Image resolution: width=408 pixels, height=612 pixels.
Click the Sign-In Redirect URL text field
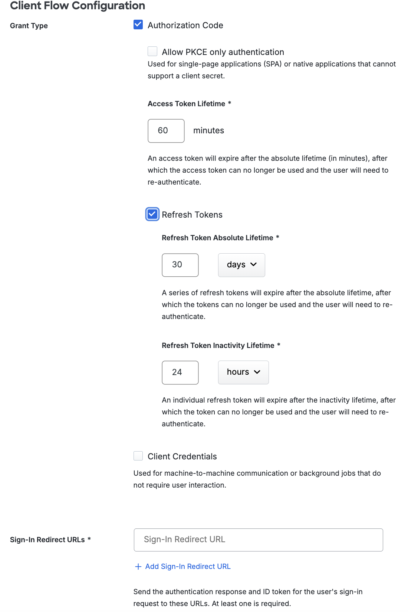point(258,540)
